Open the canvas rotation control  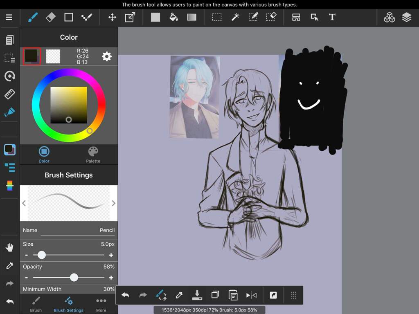[10, 76]
